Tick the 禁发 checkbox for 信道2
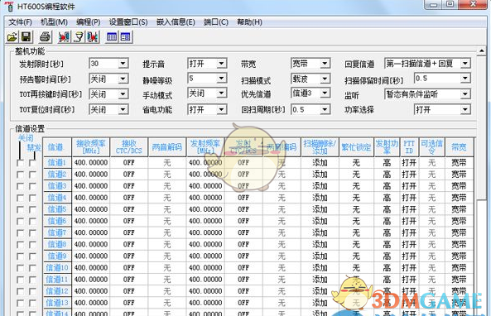 32,175
